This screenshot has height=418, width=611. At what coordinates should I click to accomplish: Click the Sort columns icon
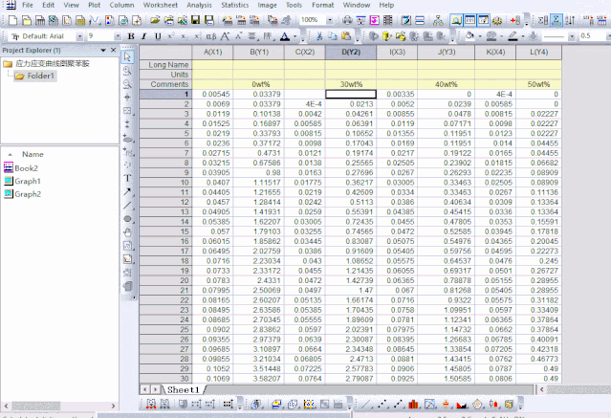tap(570, 20)
